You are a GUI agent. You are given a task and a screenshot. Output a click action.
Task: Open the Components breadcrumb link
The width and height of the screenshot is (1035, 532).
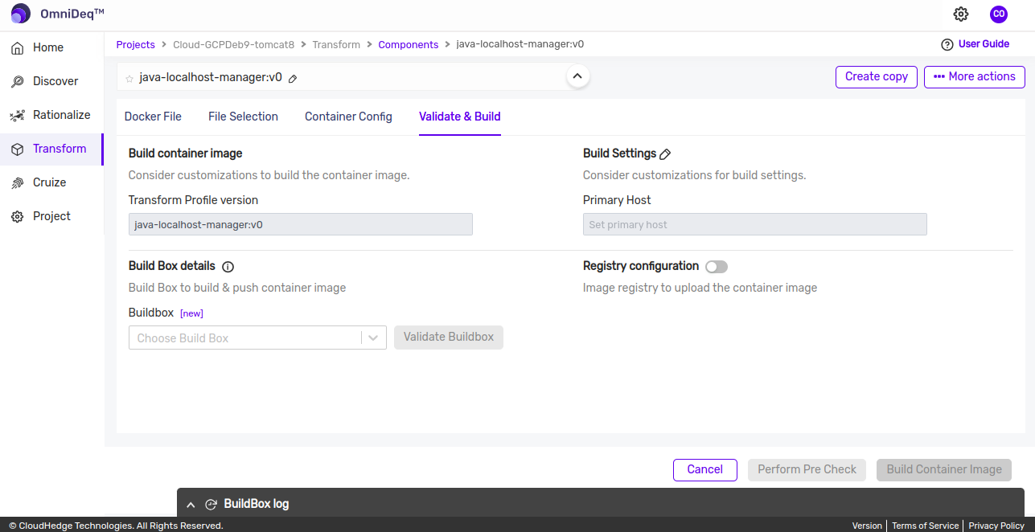(x=409, y=45)
